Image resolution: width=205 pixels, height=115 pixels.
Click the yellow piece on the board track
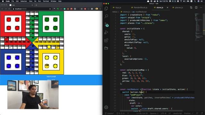click(49, 47)
